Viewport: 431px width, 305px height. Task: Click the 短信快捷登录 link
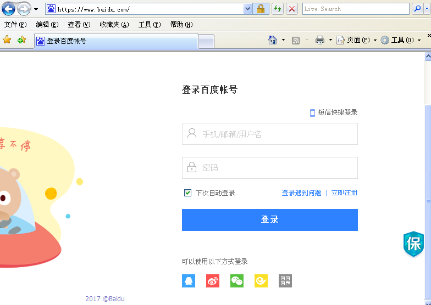334,112
